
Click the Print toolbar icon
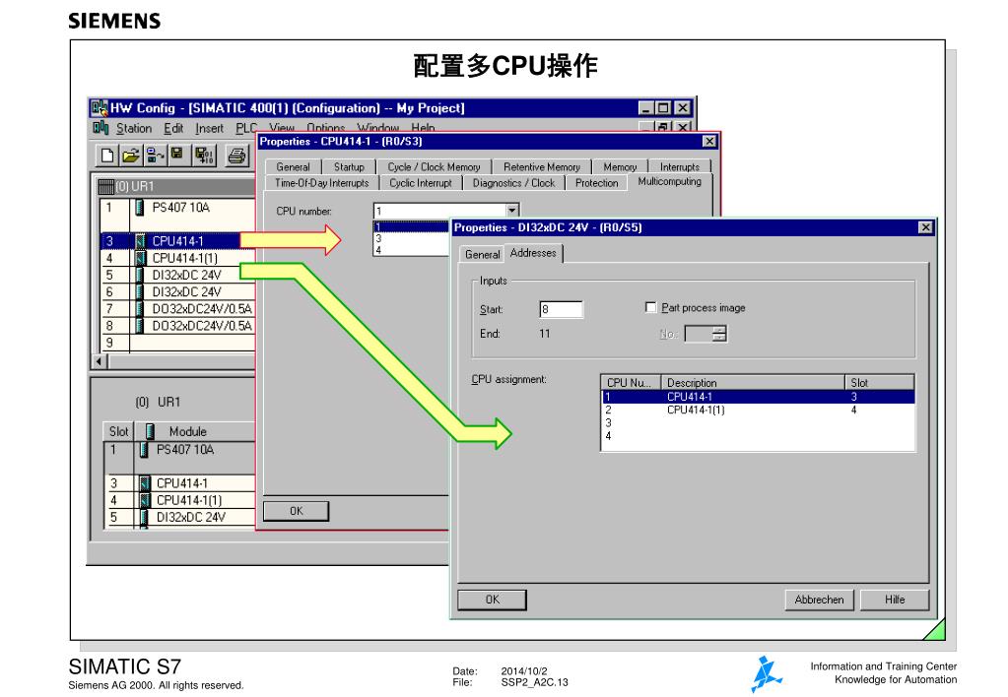pos(236,156)
